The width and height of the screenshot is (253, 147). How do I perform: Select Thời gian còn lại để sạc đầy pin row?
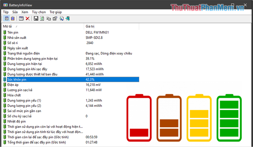71,137
